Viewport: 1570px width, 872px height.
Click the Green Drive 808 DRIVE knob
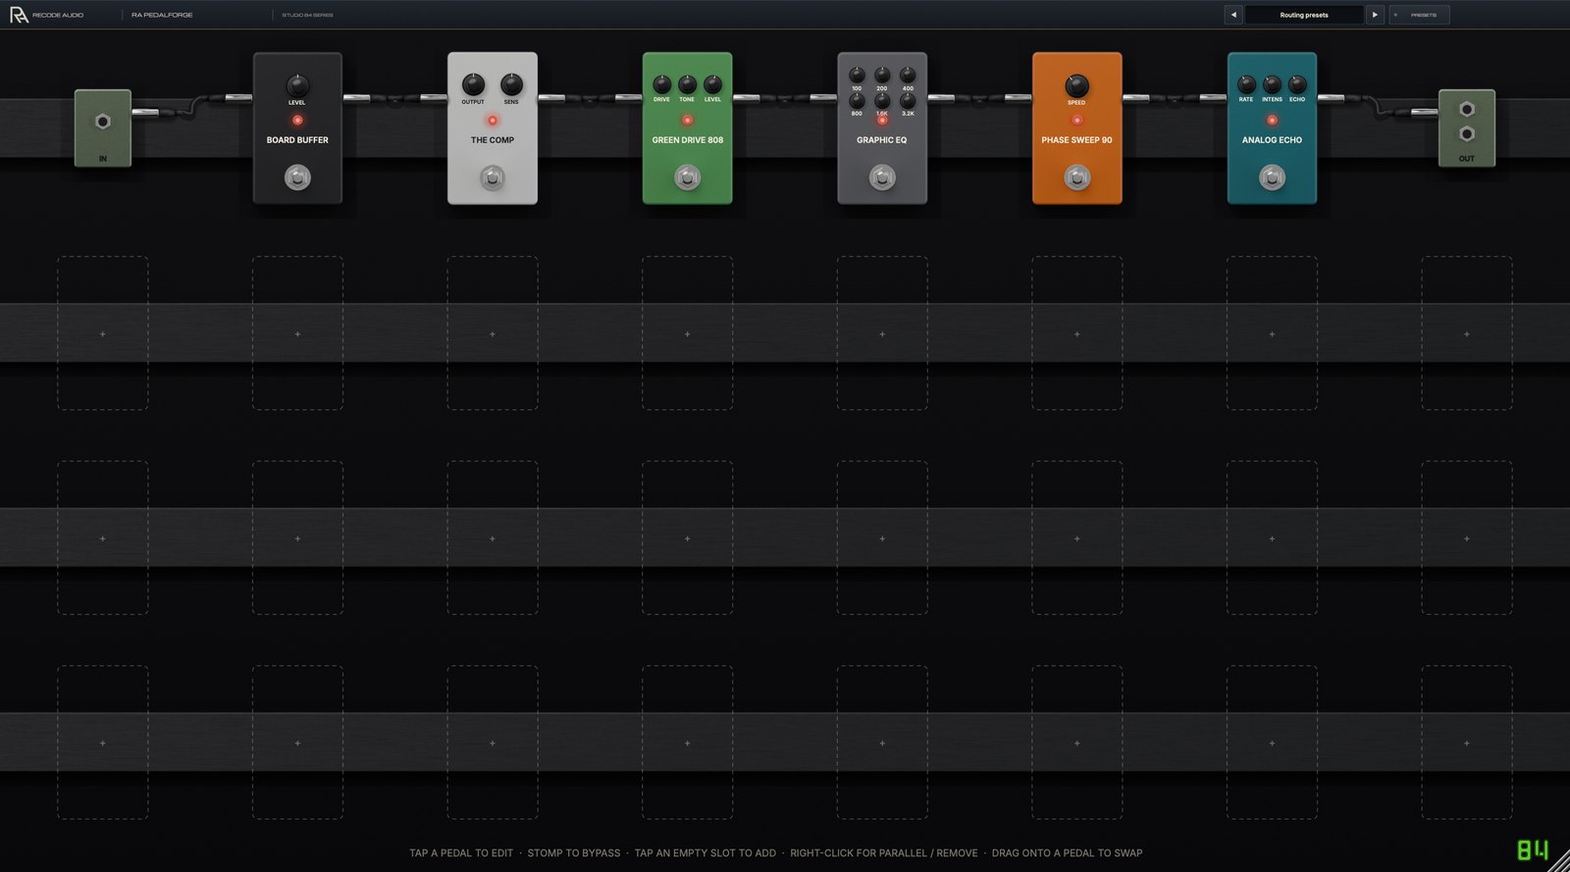tap(661, 84)
